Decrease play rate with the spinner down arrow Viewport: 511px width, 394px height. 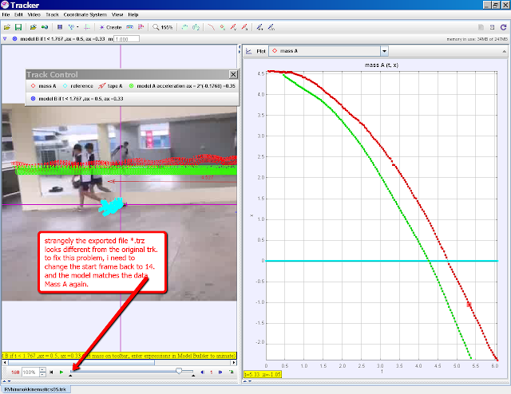42,375
